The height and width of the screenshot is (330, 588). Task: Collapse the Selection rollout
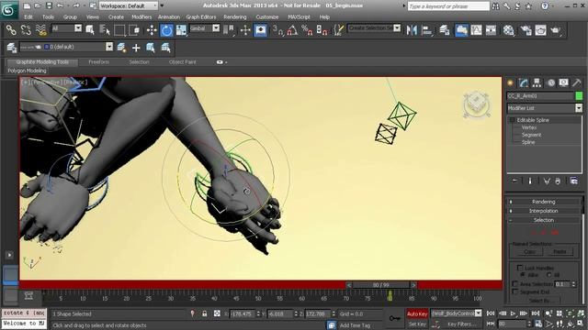[543, 220]
